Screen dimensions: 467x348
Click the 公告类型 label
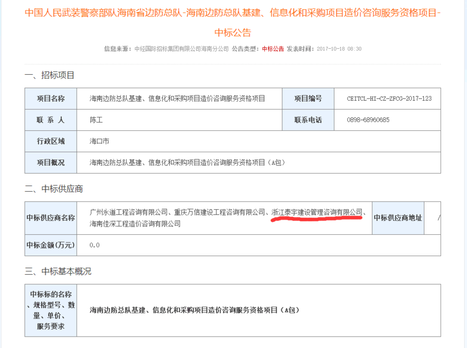pos(246,49)
